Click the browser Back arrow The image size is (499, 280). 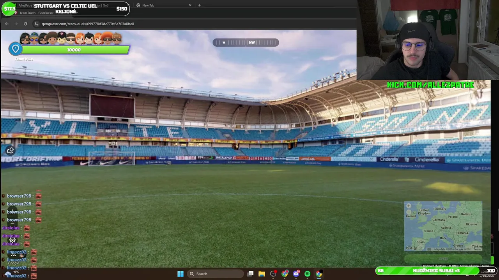(7, 24)
